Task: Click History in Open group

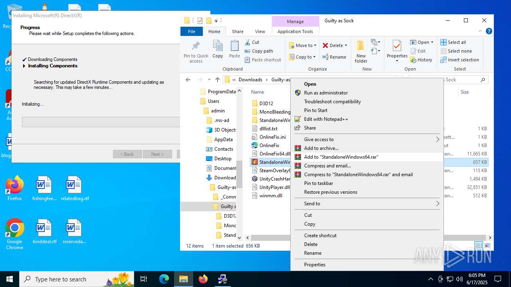Action: click(421, 60)
